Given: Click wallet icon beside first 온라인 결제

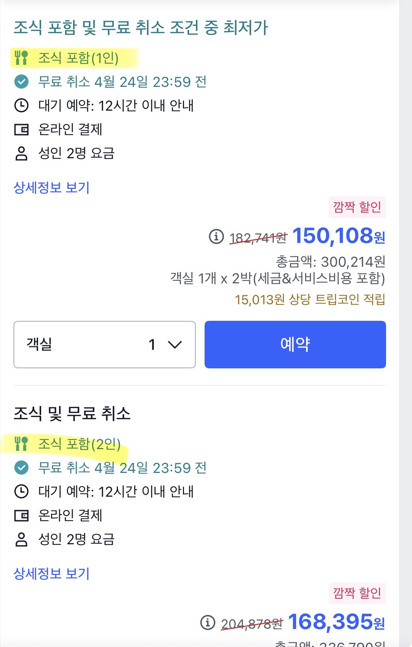Looking at the screenshot, I should click(x=21, y=129).
